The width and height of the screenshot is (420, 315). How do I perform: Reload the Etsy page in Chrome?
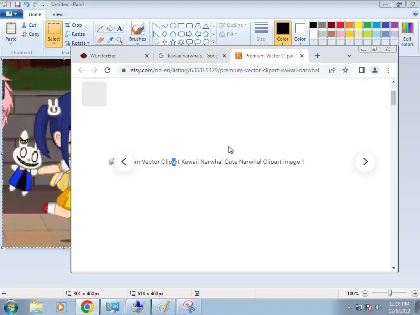tap(107, 70)
